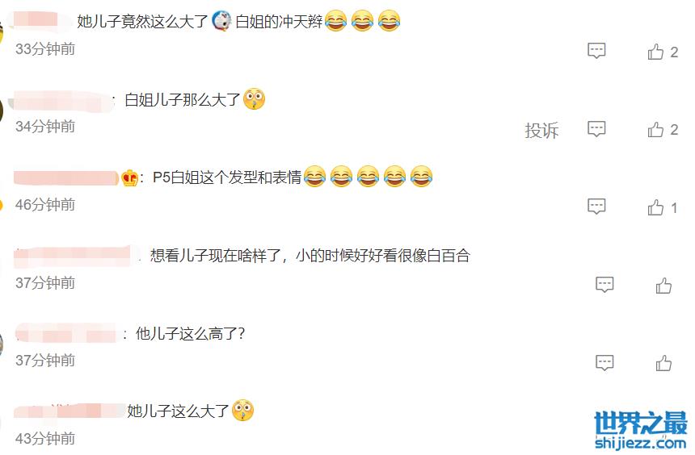695x455 pixels.
Task: Click the like count 2 on 33分钟前 comment
Action: (x=674, y=52)
